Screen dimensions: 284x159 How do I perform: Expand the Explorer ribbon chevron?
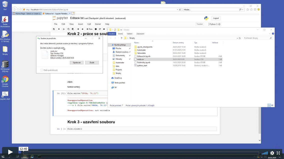[270, 34]
